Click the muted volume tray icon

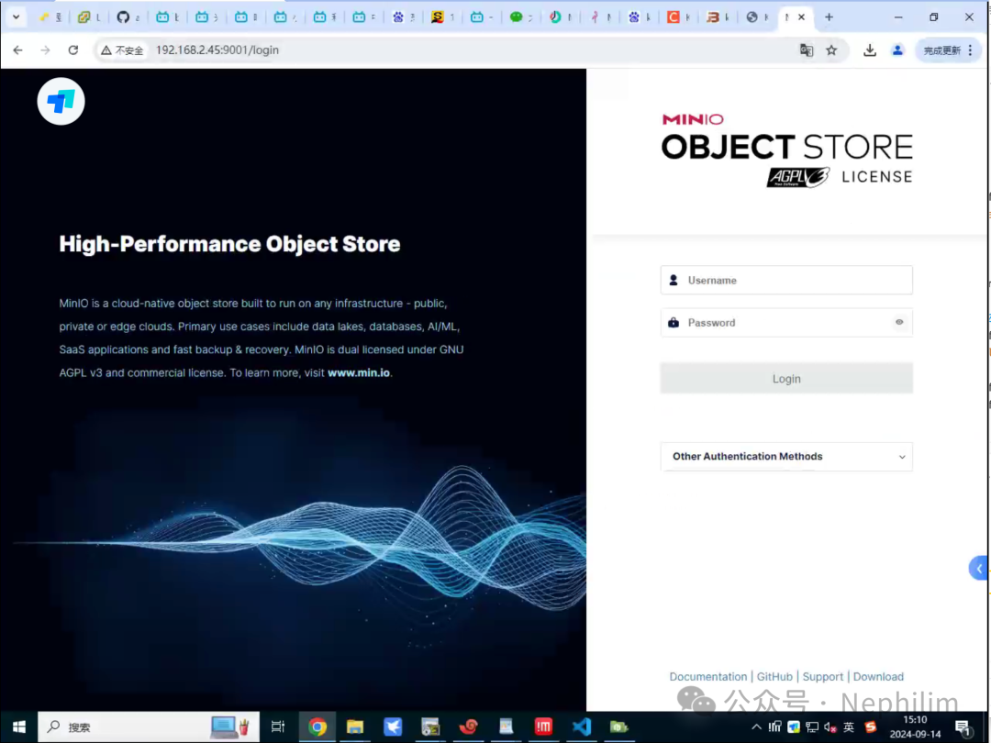(x=830, y=727)
